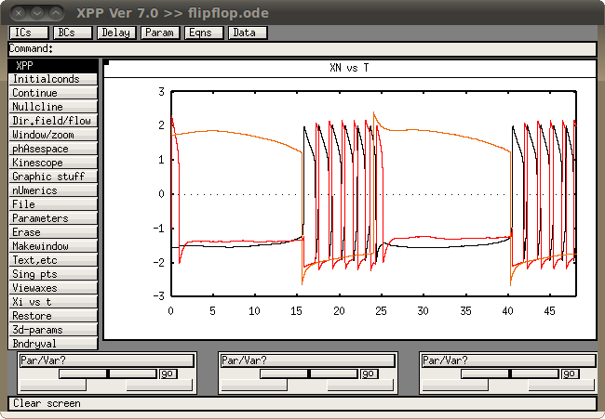Open the Makewindow menu
605x419 pixels.
pyautogui.click(x=53, y=246)
